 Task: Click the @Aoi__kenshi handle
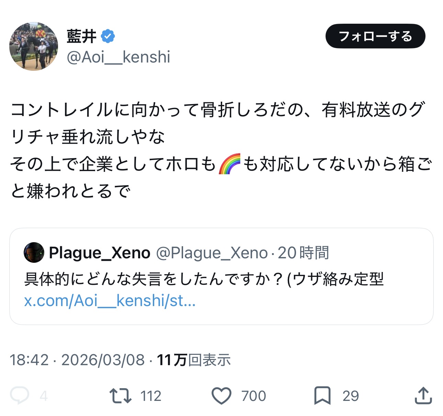(118, 57)
